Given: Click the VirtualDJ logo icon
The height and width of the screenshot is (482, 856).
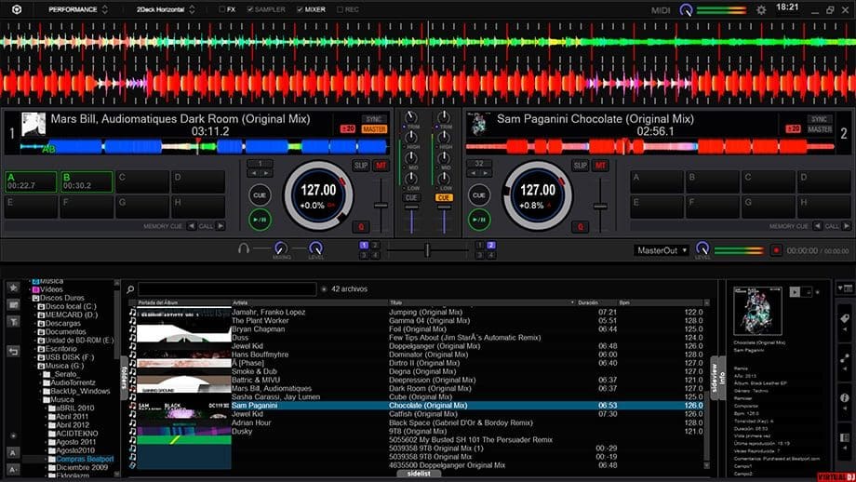Looking at the screenshot, I should pos(17,9).
